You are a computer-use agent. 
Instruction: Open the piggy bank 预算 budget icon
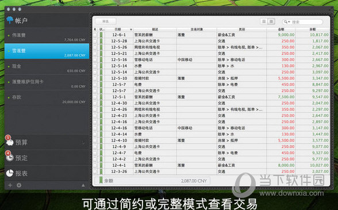click(x=10, y=142)
